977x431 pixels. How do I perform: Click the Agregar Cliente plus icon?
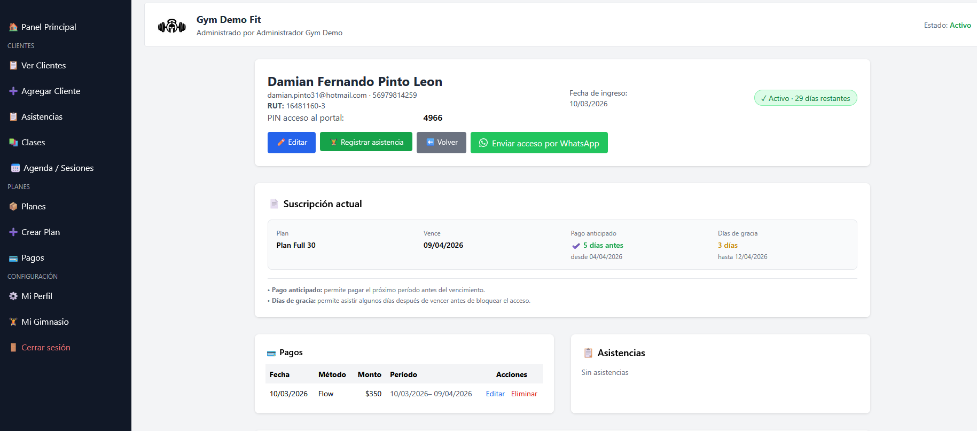(x=13, y=91)
